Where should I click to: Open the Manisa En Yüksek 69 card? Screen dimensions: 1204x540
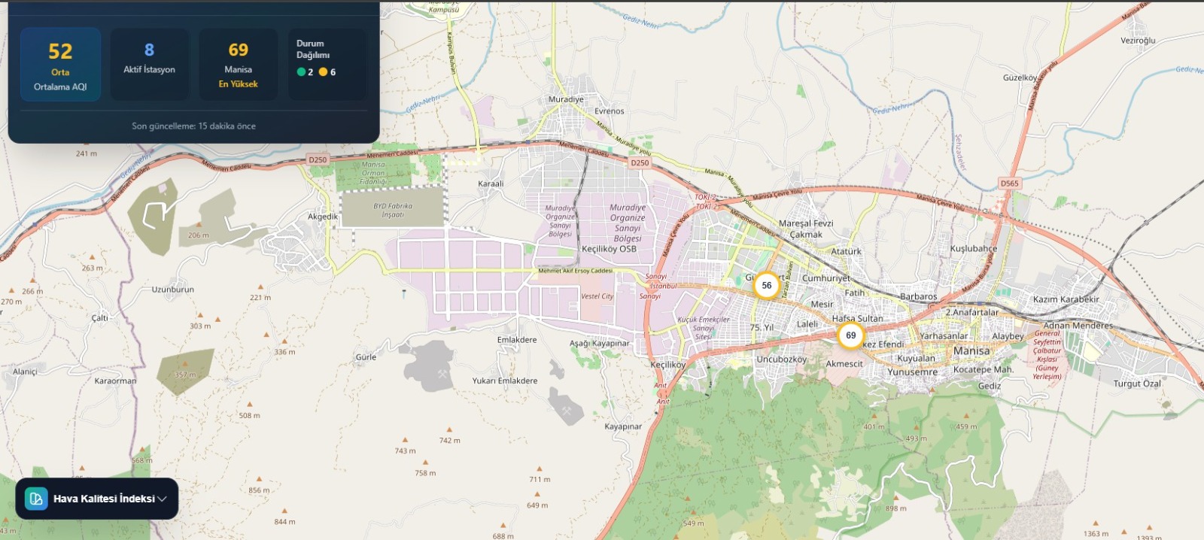tap(238, 65)
